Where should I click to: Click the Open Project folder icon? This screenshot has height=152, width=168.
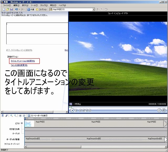tap(8, 9)
